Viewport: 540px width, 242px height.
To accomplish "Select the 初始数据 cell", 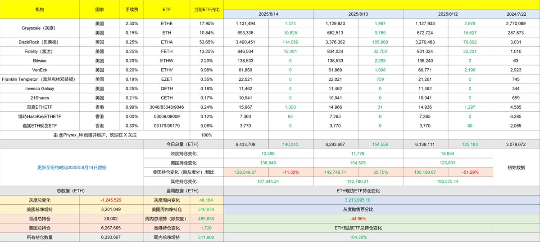I will click(517, 167).
